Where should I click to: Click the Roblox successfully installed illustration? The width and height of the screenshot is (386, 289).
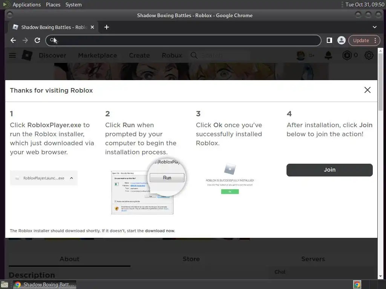pos(230,179)
